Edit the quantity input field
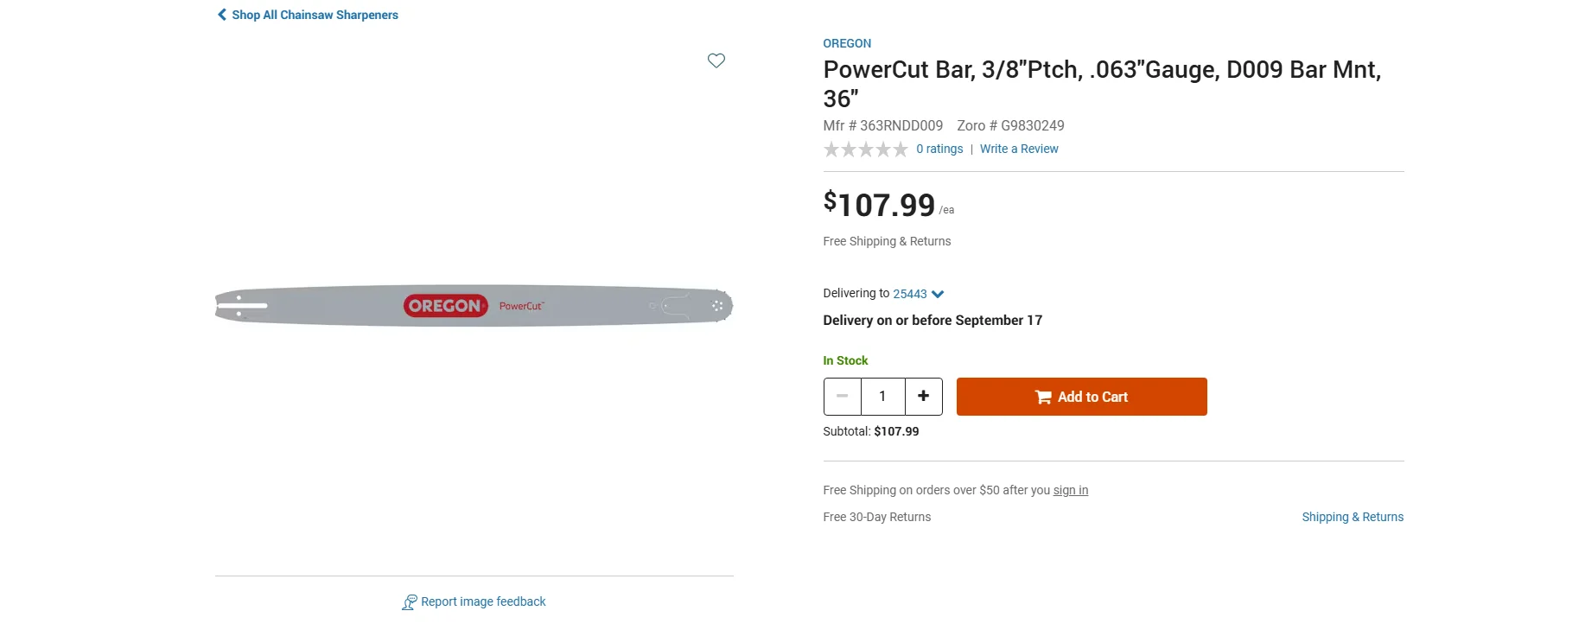This screenshot has height=630, width=1585. [x=883, y=397]
